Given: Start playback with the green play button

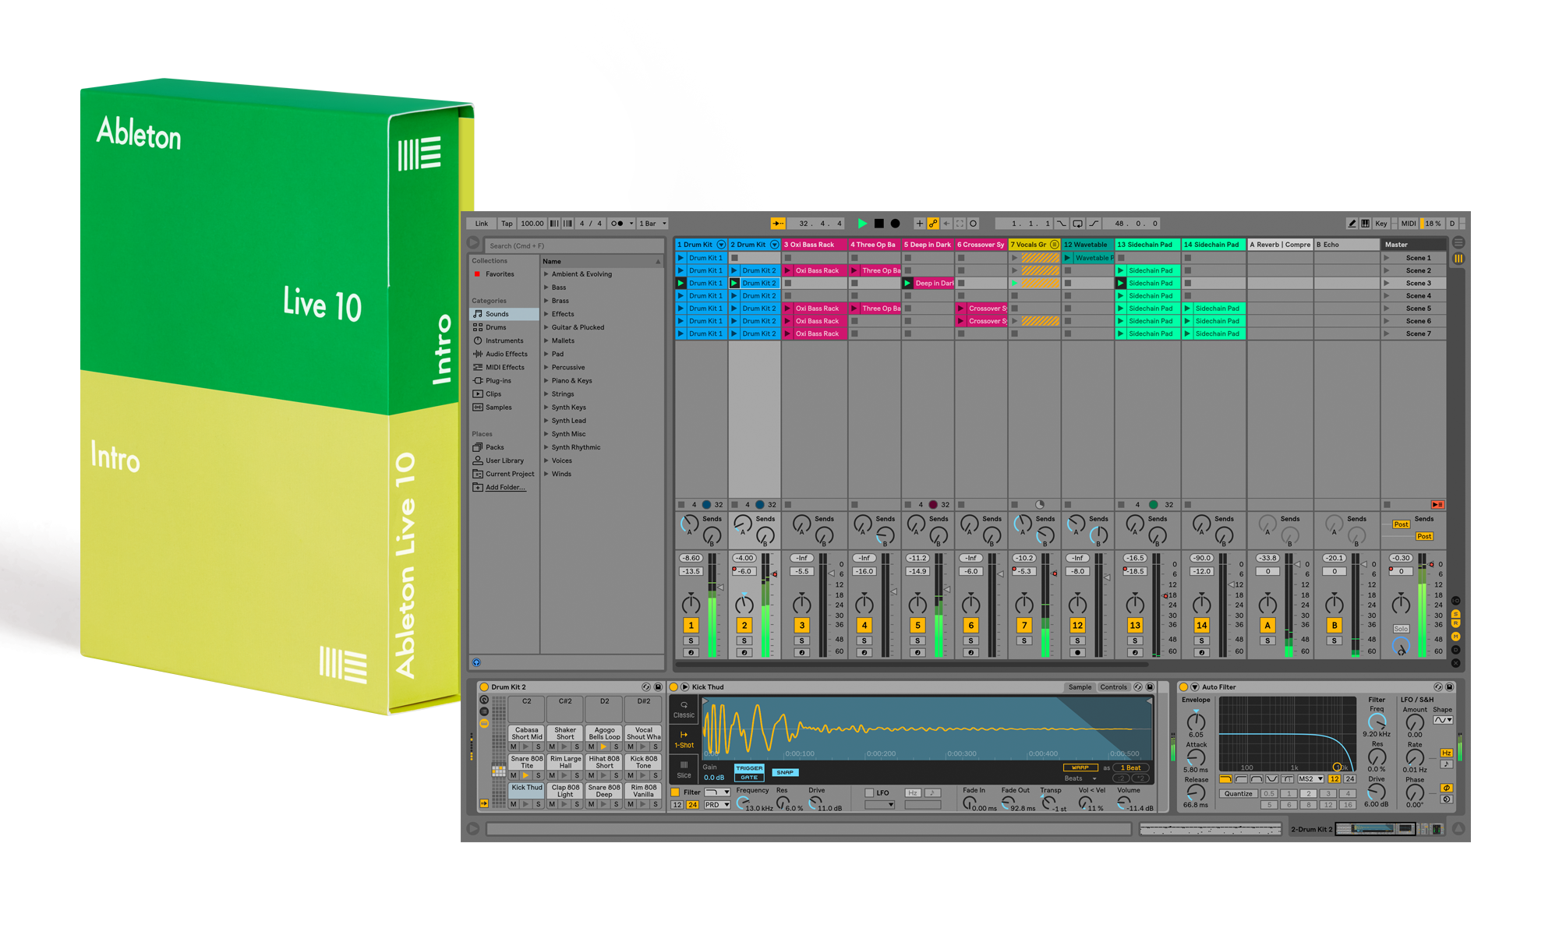Looking at the screenshot, I should 862,224.
